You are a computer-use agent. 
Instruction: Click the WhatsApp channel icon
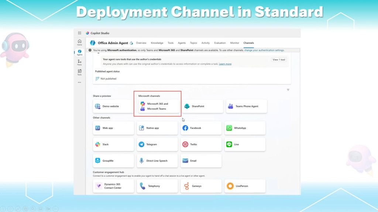pyautogui.click(x=229, y=128)
